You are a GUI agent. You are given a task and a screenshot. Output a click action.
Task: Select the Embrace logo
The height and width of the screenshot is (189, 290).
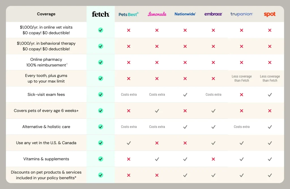(213, 14)
